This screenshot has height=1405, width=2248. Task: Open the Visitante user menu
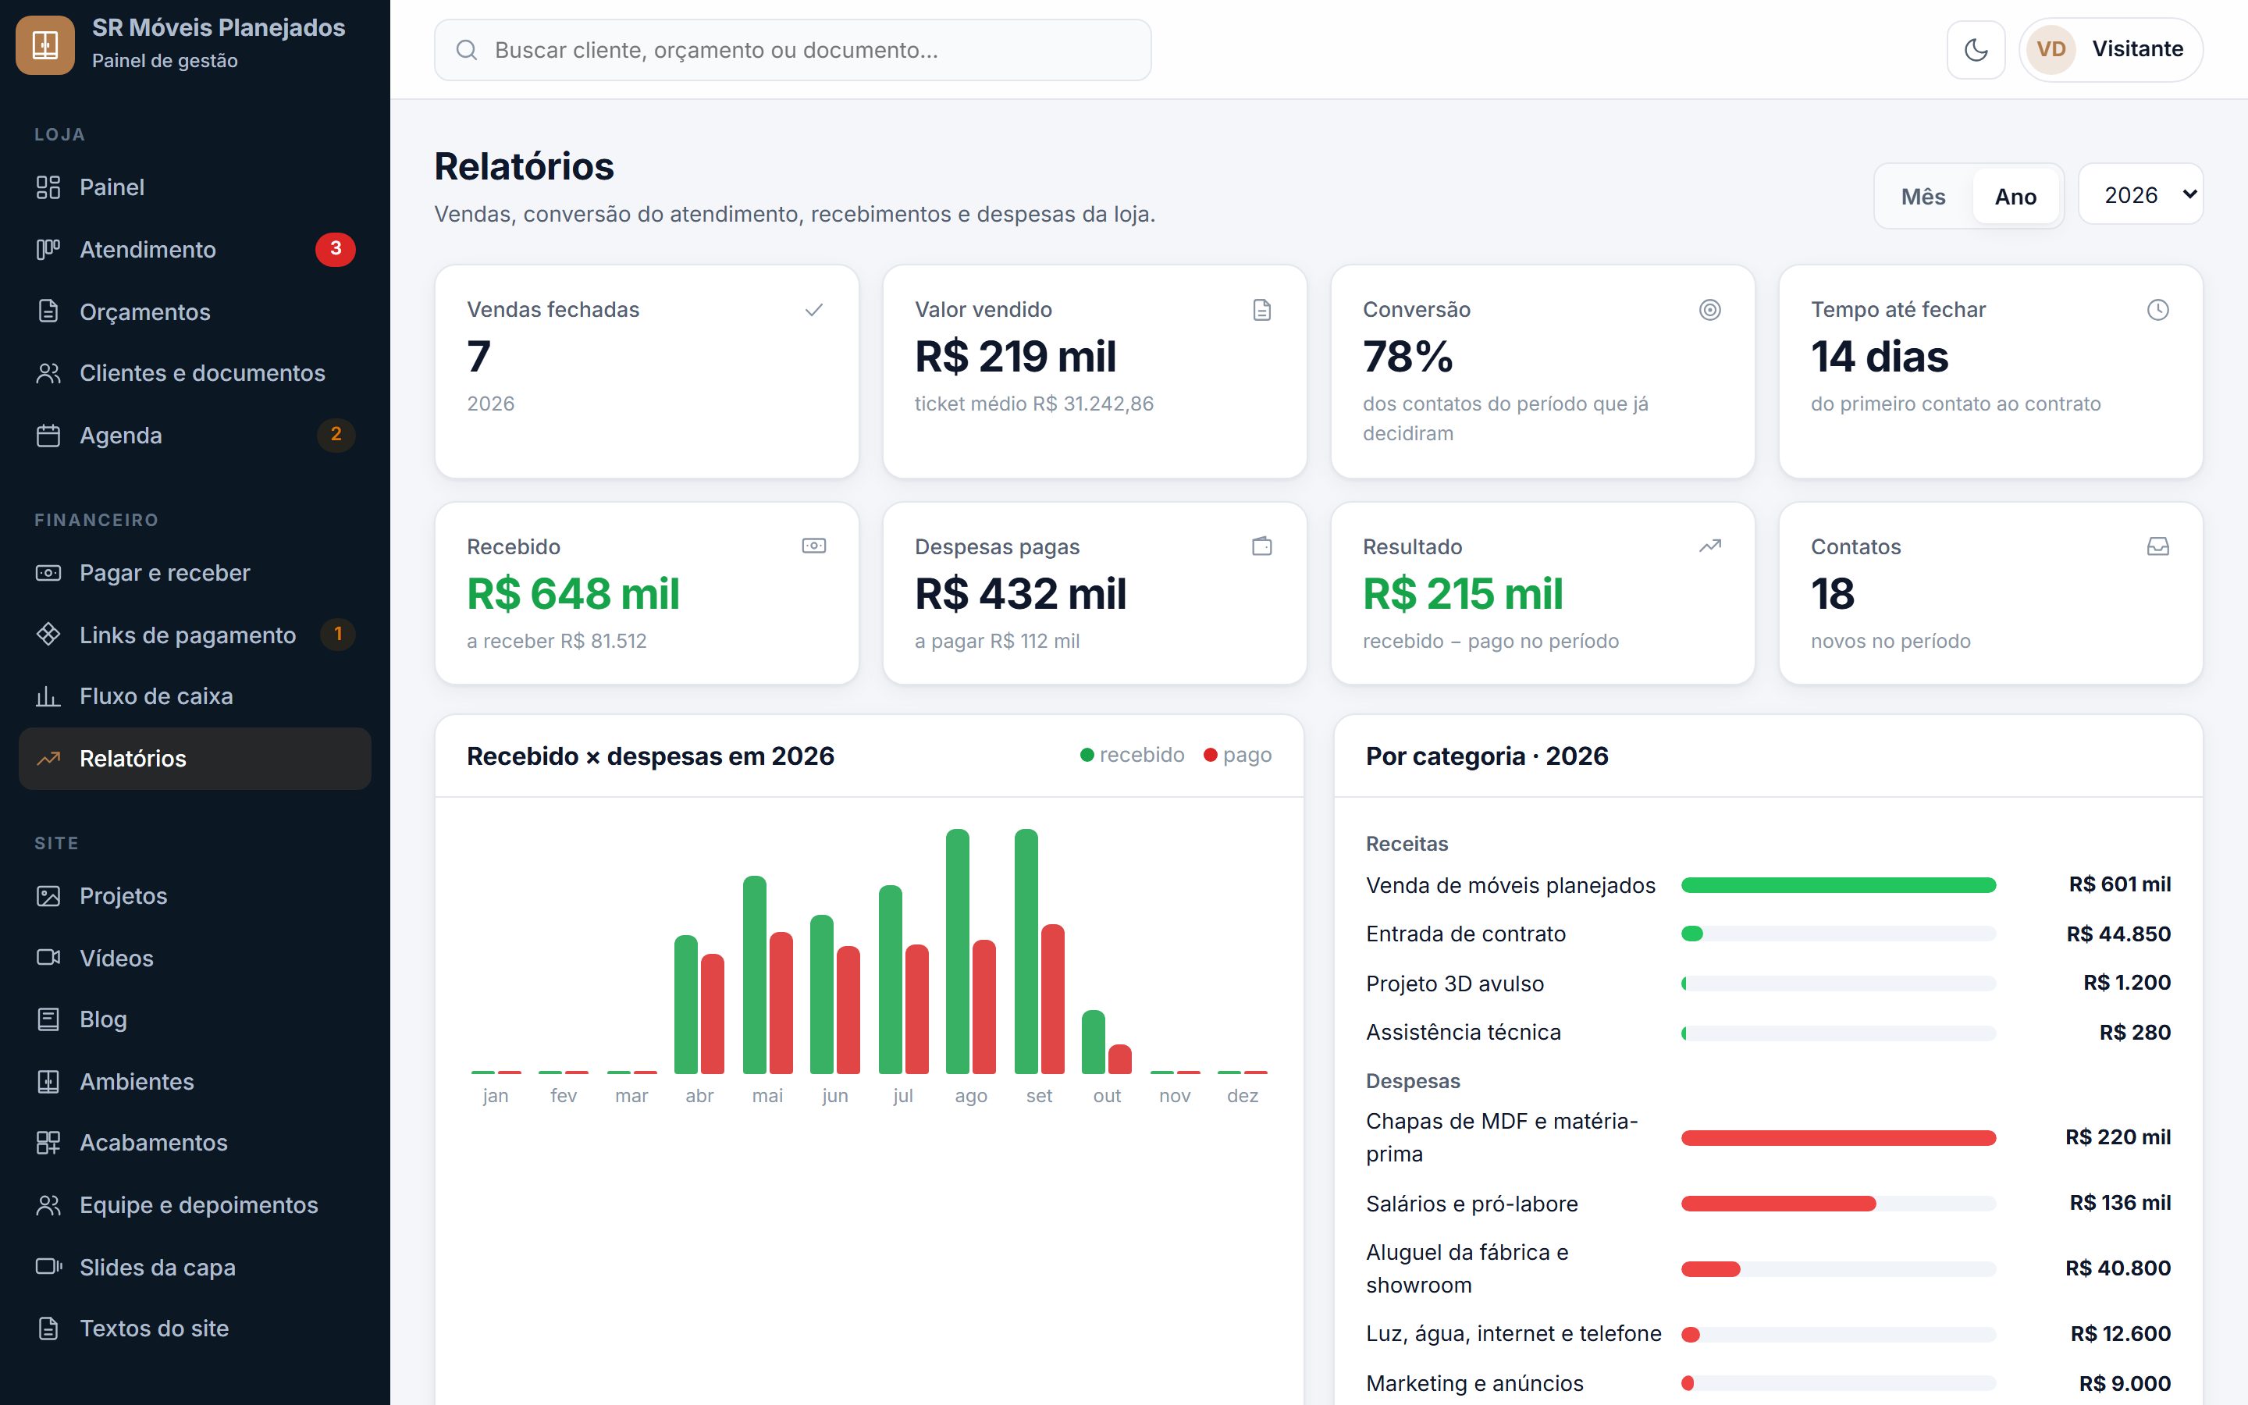click(x=2111, y=49)
